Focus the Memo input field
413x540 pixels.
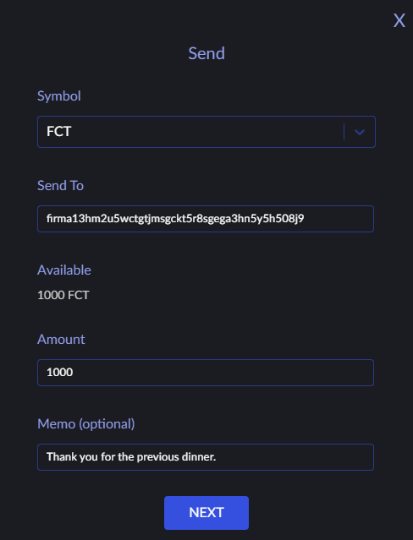point(206,457)
